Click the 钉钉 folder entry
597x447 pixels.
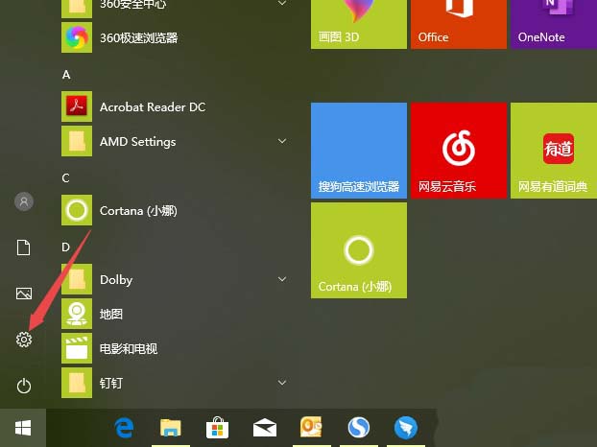[174, 383]
